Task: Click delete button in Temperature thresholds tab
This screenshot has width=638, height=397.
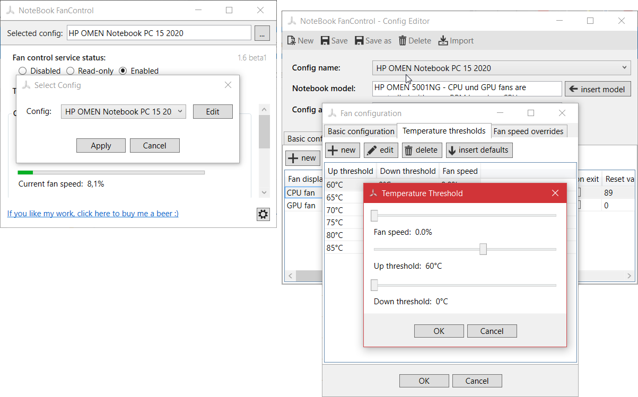Action: pos(422,150)
